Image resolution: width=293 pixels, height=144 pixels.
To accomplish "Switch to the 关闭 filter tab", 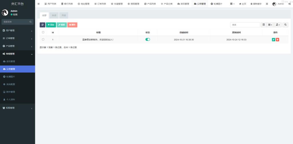I will (x=54, y=15).
